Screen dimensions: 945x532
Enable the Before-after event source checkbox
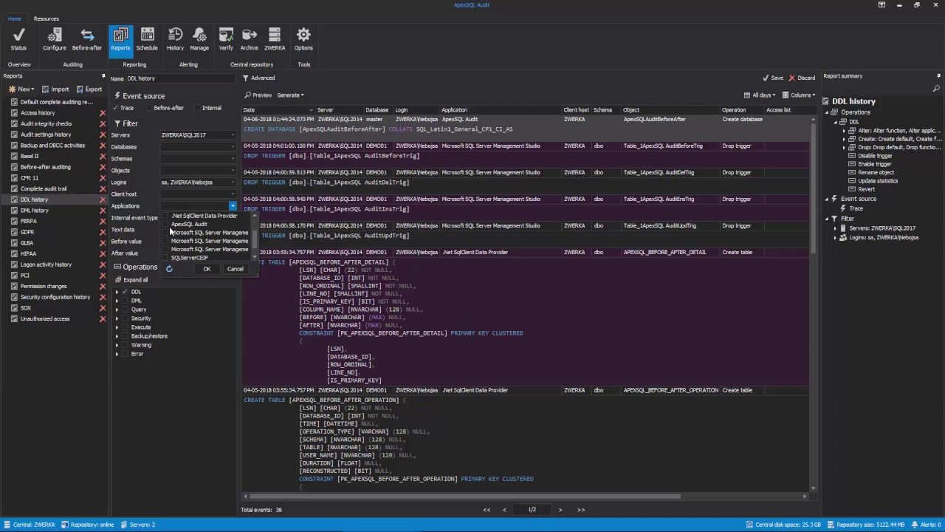click(148, 108)
